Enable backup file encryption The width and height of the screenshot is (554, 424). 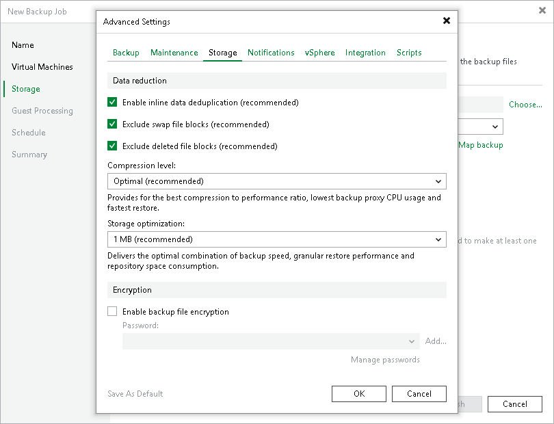[x=112, y=311]
